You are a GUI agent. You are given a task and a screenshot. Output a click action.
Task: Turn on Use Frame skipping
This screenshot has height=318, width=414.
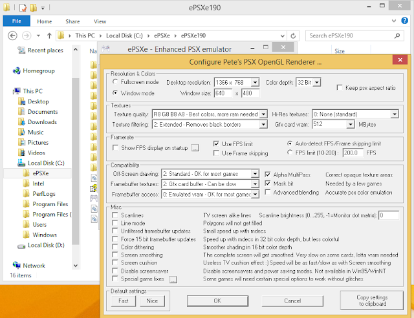click(x=217, y=153)
